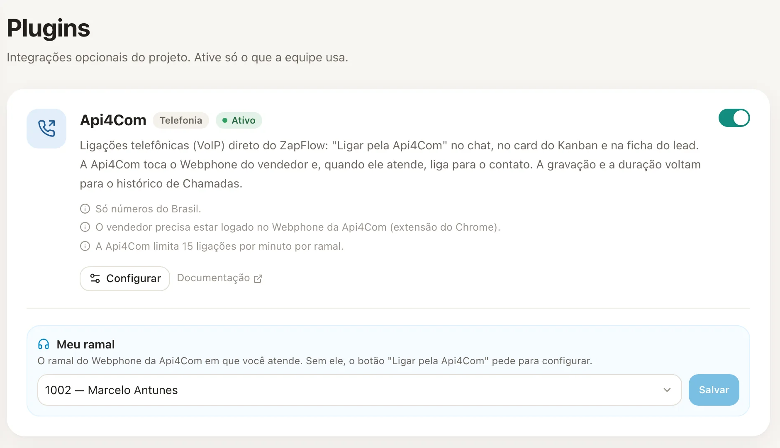Click info icon beside 15 ligações limit note
780x448 pixels.
coord(85,246)
